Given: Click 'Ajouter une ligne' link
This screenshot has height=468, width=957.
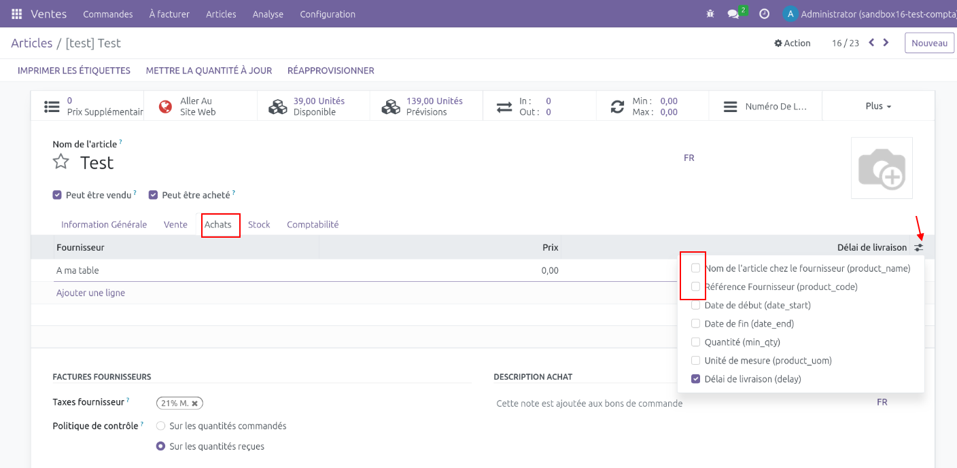Looking at the screenshot, I should (90, 293).
